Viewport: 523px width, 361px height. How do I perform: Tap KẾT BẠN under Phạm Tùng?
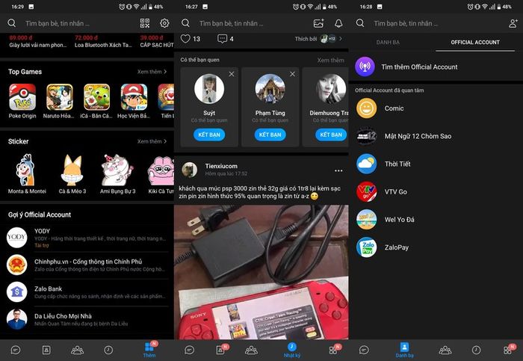coord(270,135)
